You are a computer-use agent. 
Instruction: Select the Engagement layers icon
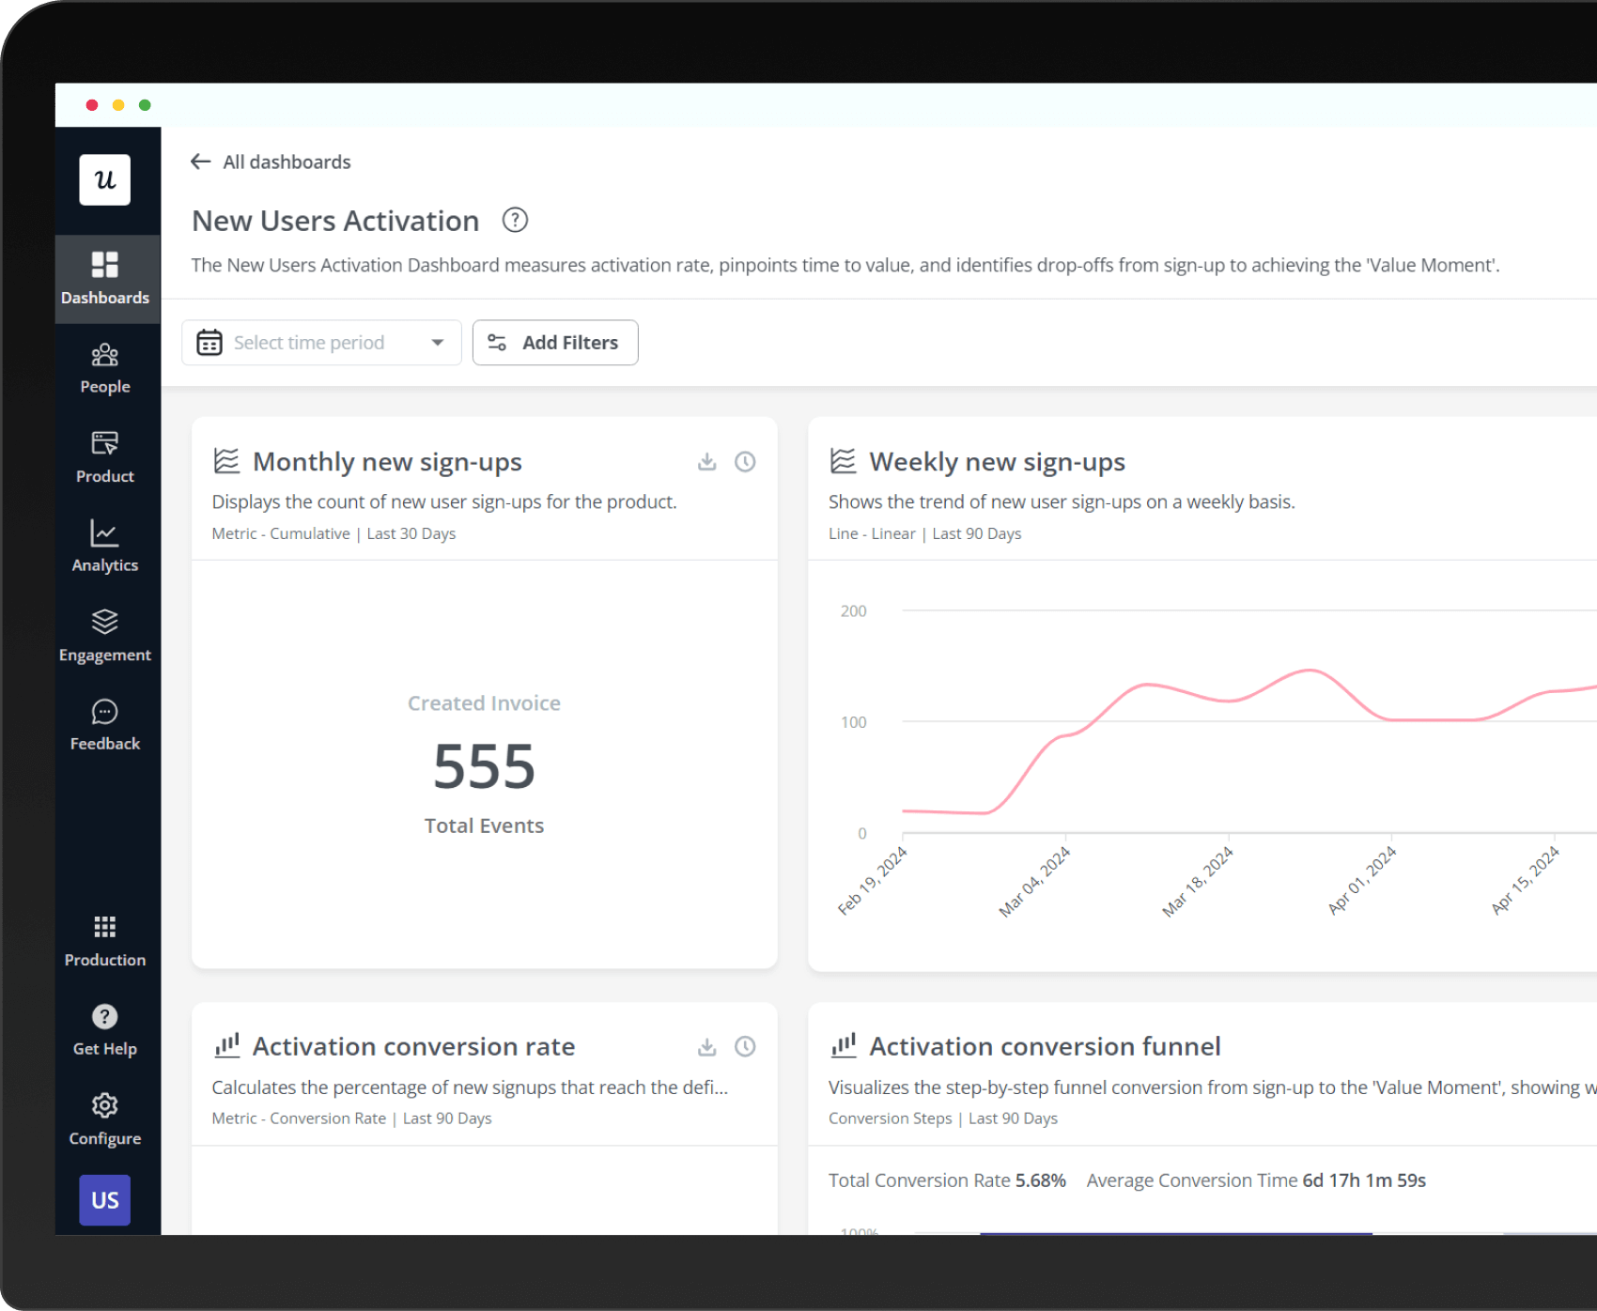[x=104, y=622]
